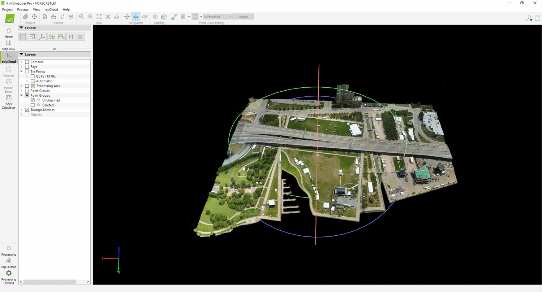The width and height of the screenshot is (542, 292).
Task: Hide the Triangle Meshes layer checkbox
Action: pyautogui.click(x=27, y=110)
